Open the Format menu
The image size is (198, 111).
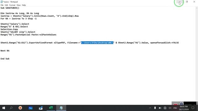point(12,5)
